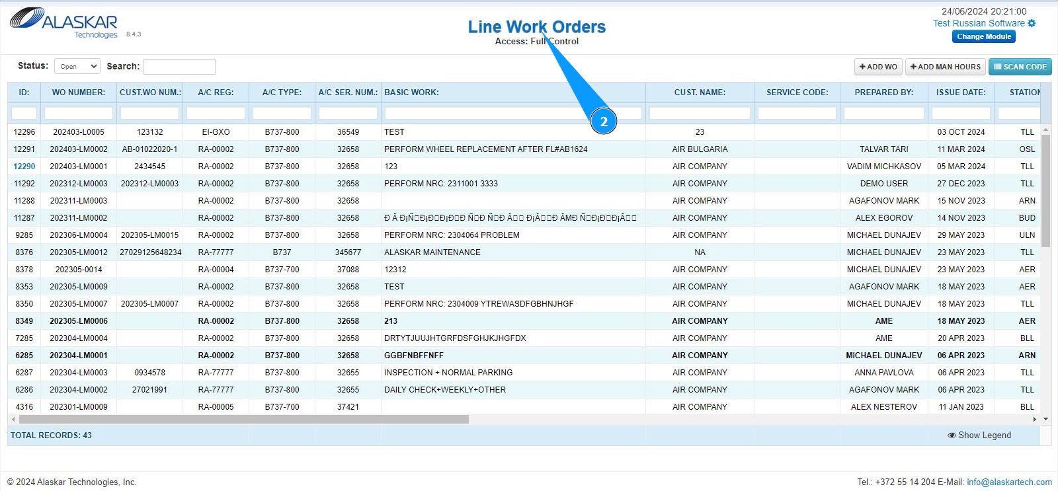Click the WO NUMBER filter field
The width and height of the screenshot is (1058, 491).
tap(79, 113)
